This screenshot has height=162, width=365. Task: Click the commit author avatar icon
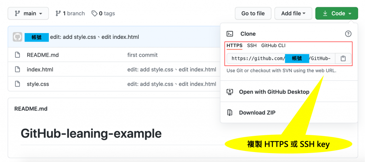(x=17, y=37)
